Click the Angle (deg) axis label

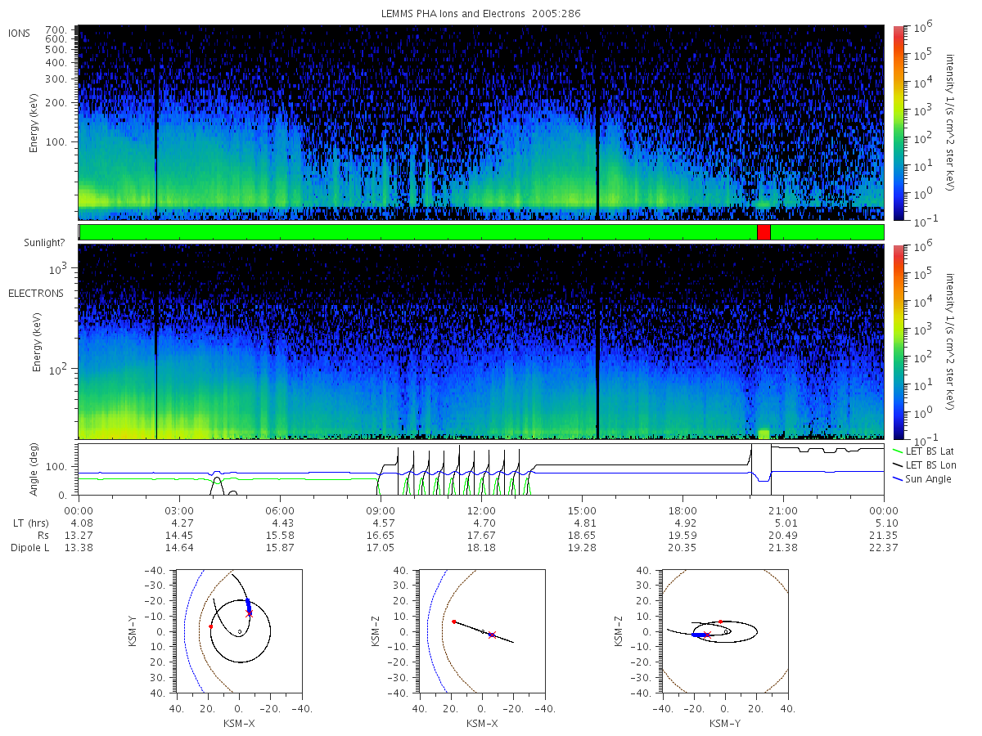point(34,469)
